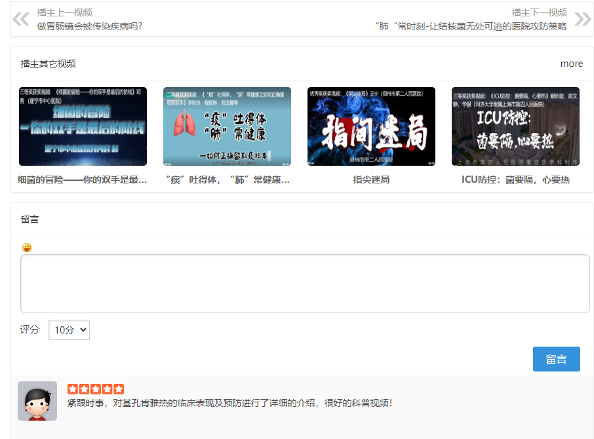The width and height of the screenshot is (594, 439).
Task: Open the next video about 结核菌 医院攻防策略
Action: [x=470, y=26]
